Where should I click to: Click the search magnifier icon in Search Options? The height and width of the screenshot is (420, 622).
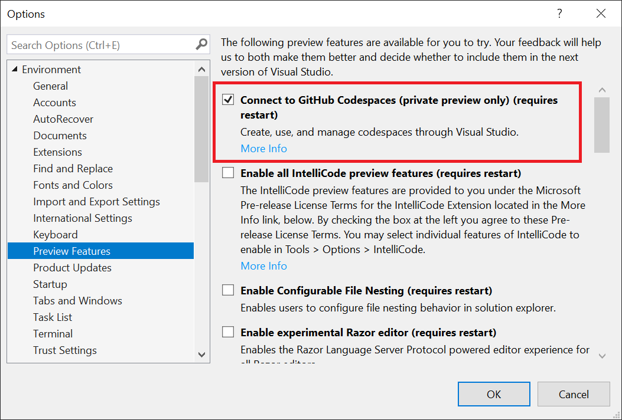[x=202, y=44]
